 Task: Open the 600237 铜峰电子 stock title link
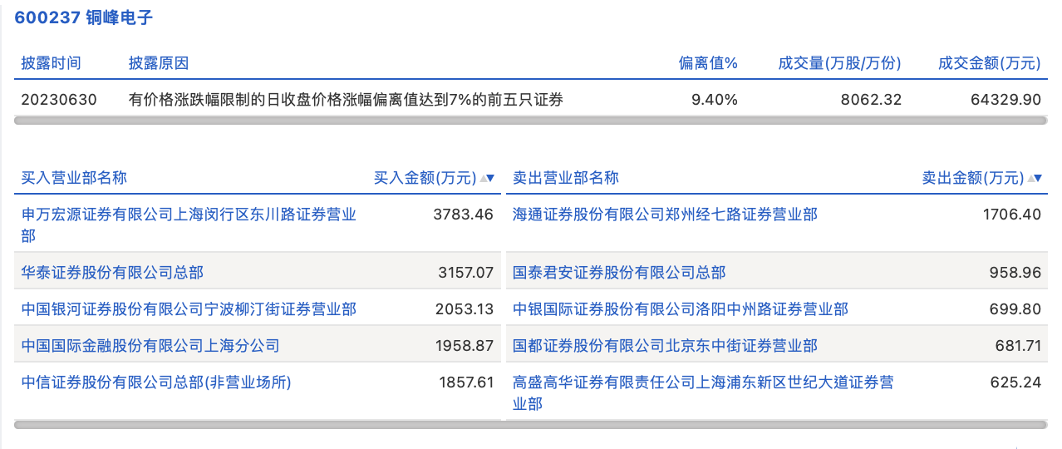pyautogui.click(x=84, y=17)
